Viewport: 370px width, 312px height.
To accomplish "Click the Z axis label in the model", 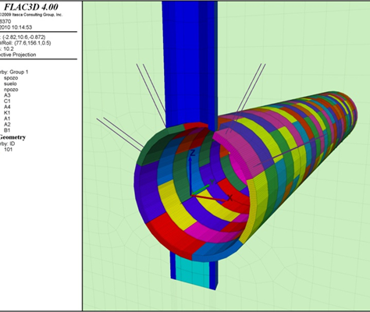I will coord(192,153).
